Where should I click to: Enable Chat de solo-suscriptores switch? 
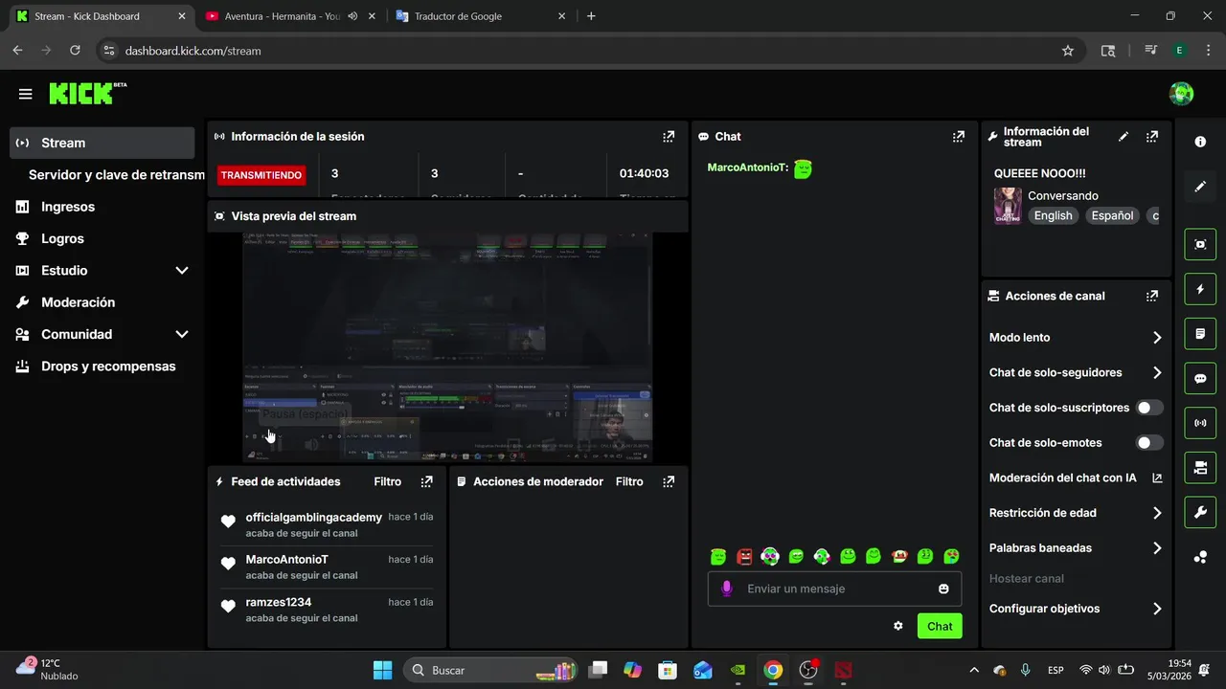point(1149,408)
